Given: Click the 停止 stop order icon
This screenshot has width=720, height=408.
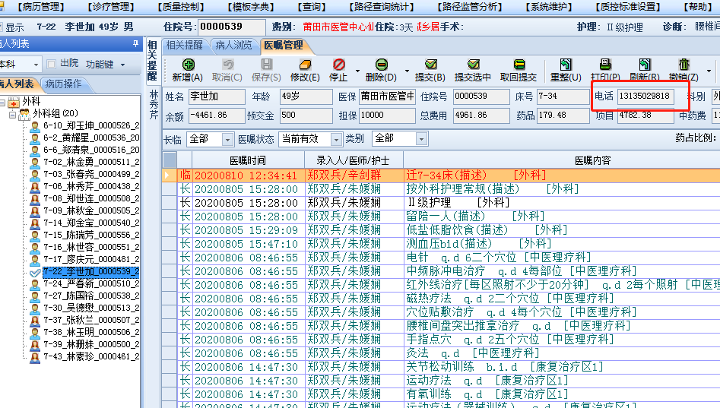Looking at the screenshot, I should [339, 65].
